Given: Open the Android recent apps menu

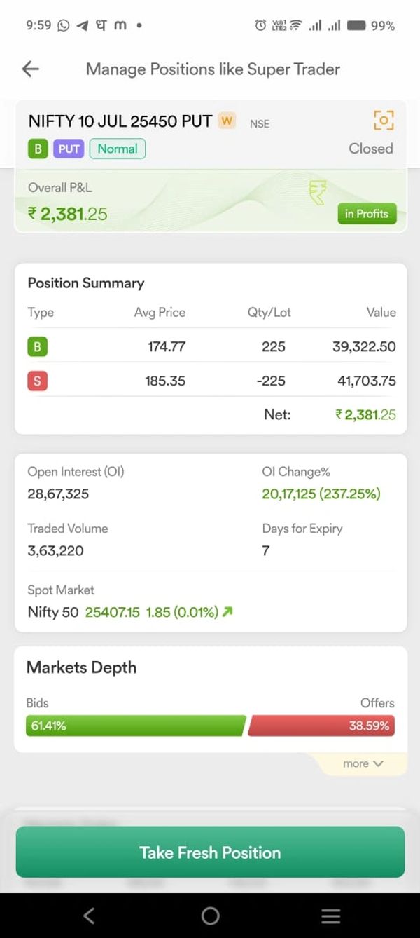Looking at the screenshot, I should coord(330,916).
